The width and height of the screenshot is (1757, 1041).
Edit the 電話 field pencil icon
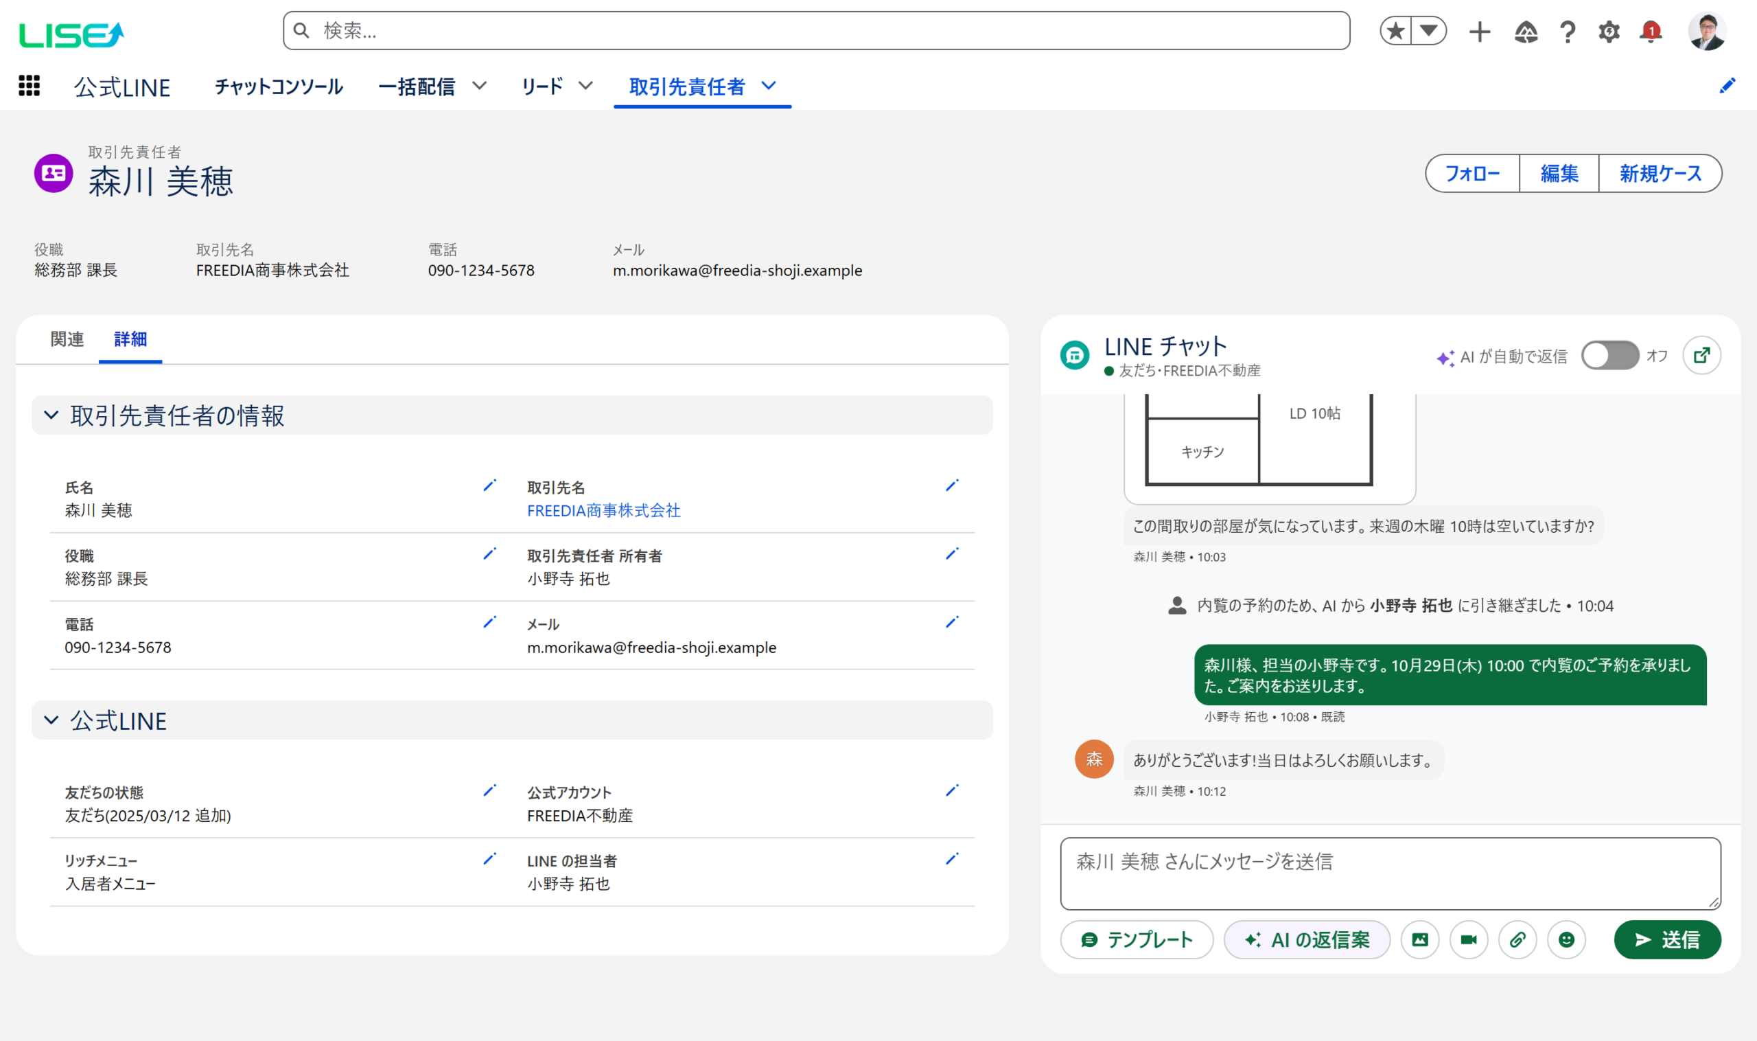pos(489,622)
